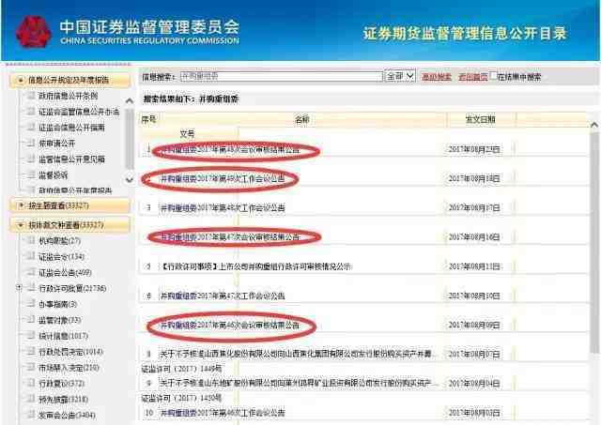The image size is (601, 425).
Task: Click the 证监许可〔2017〕1449号 document number
Action: coord(181,369)
